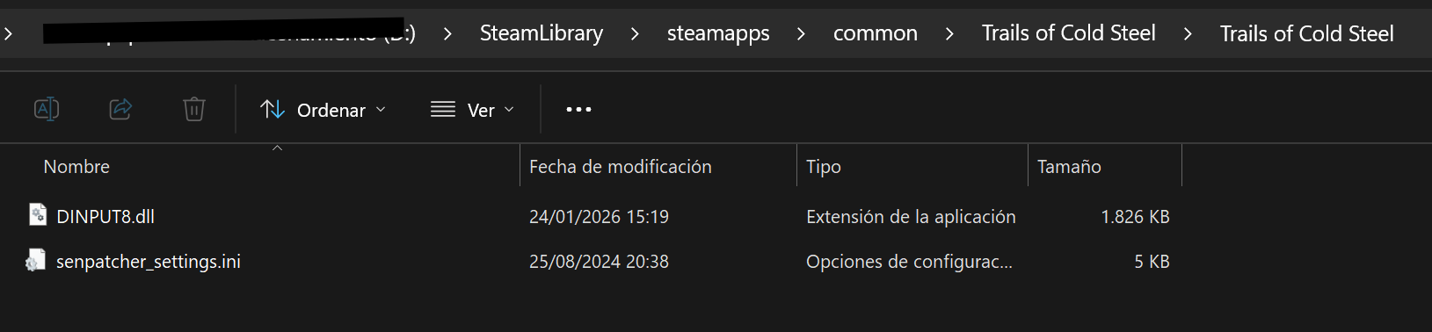Click the Rename icon in toolbar
This screenshot has height=332, width=1432.
pos(47,109)
